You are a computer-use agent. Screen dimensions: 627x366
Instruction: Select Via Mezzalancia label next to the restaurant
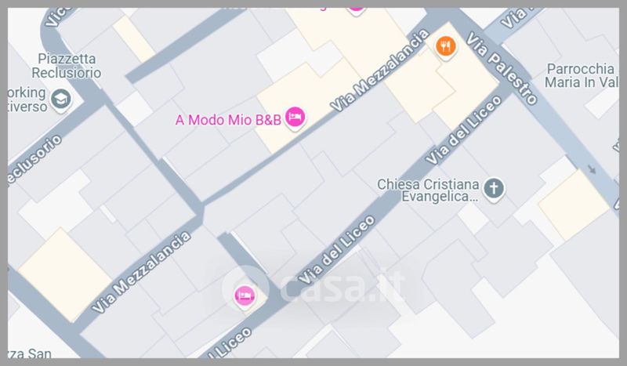click(379, 70)
